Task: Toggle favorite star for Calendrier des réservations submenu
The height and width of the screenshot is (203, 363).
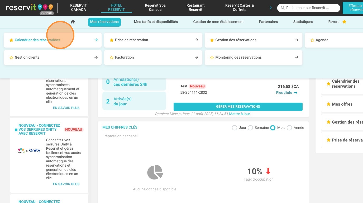Action: (11, 40)
